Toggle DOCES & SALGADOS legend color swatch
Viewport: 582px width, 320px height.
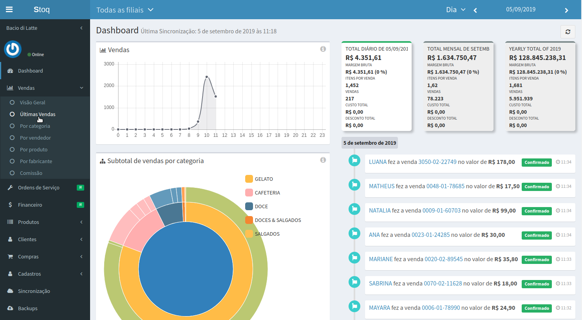click(249, 220)
